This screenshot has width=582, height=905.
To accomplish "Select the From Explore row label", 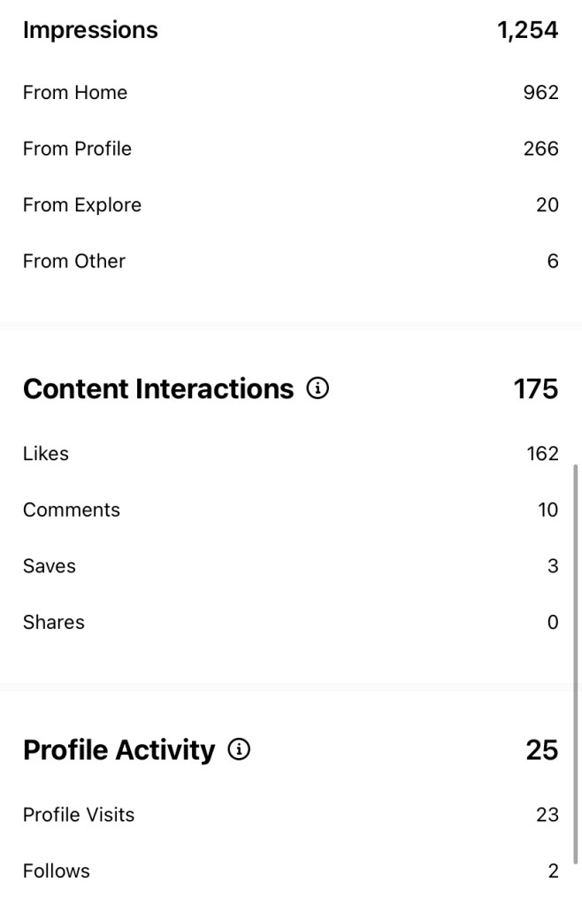I will pyautogui.click(x=82, y=205).
